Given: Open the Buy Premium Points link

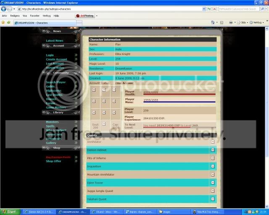Looking at the screenshot, I should tap(58, 157).
